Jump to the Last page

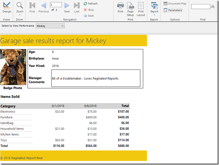click(x=77, y=7)
